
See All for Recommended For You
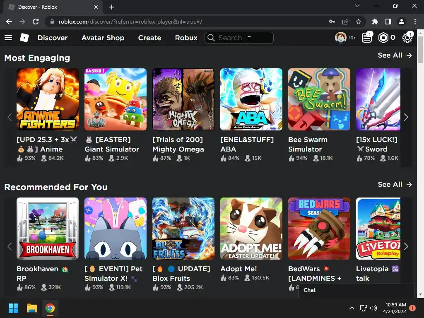click(x=395, y=184)
